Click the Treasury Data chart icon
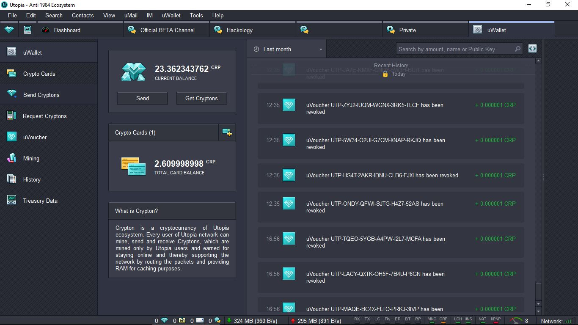 11,200
